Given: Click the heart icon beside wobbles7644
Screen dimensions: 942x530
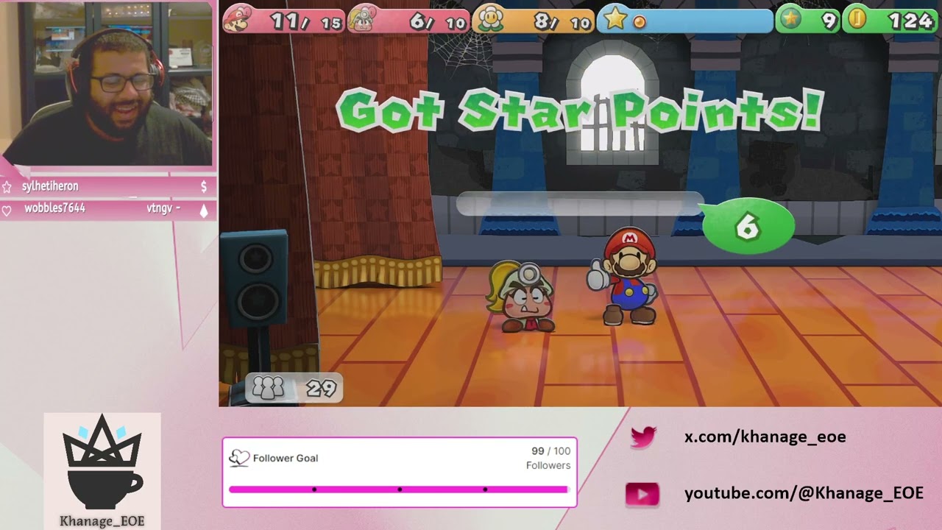Looking at the screenshot, I should 7,211.
